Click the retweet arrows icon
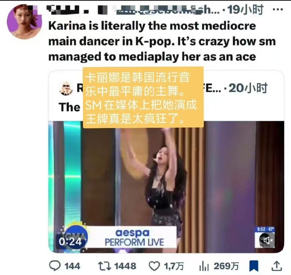 pos(104,266)
